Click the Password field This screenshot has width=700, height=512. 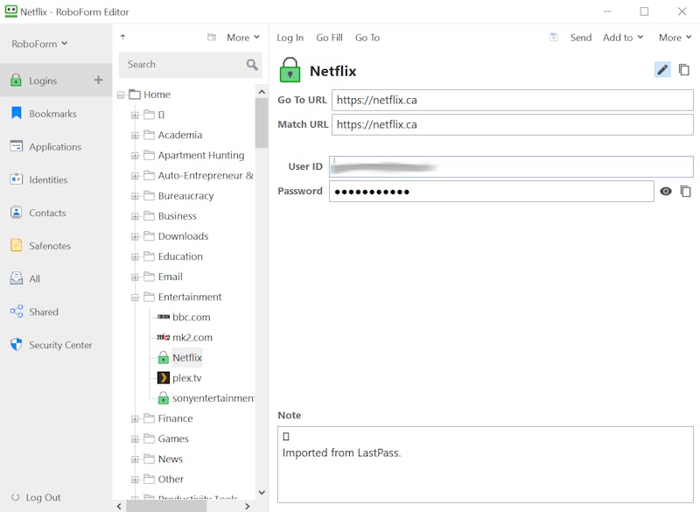492,191
